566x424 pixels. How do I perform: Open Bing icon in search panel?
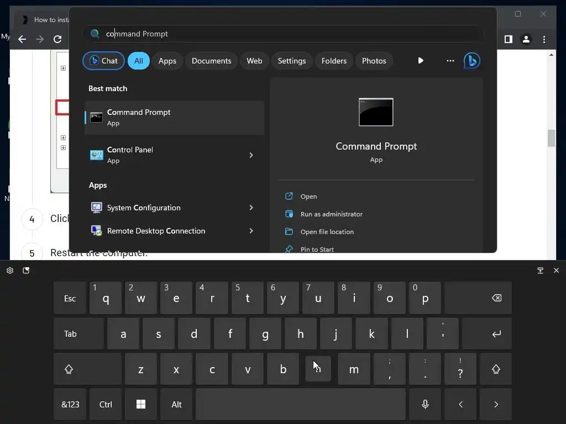point(472,61)
